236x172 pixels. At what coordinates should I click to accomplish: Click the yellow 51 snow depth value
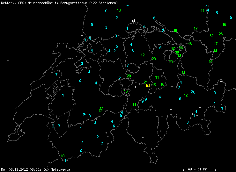tap(148, 86)
